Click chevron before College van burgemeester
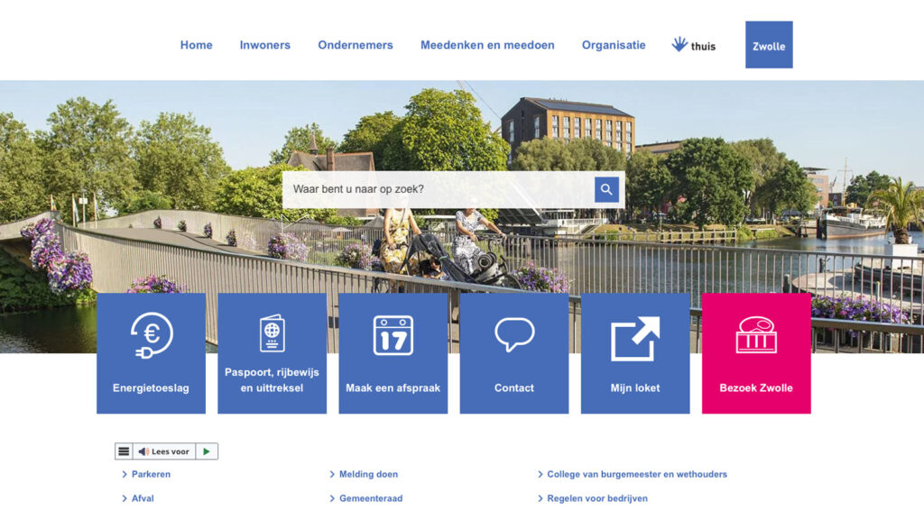 coord(541,474)
